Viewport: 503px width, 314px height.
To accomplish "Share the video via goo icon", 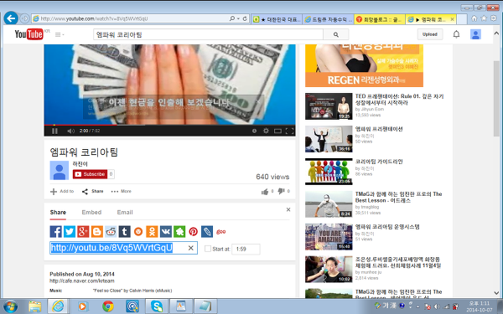I will click(x=221, y=231).
